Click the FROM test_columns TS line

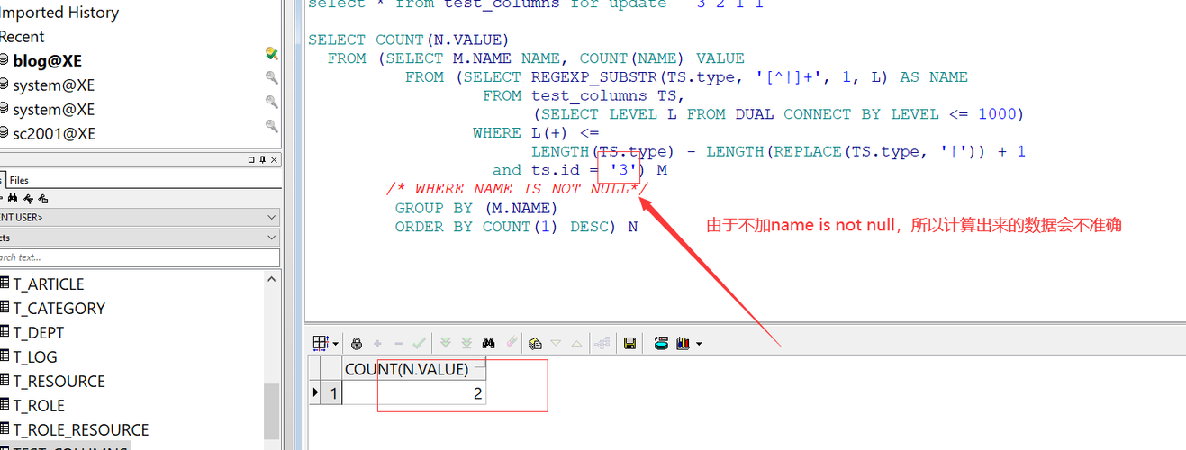tap(584, 95)
